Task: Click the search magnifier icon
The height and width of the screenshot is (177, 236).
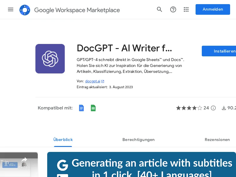Action: [x=160, y=9]
